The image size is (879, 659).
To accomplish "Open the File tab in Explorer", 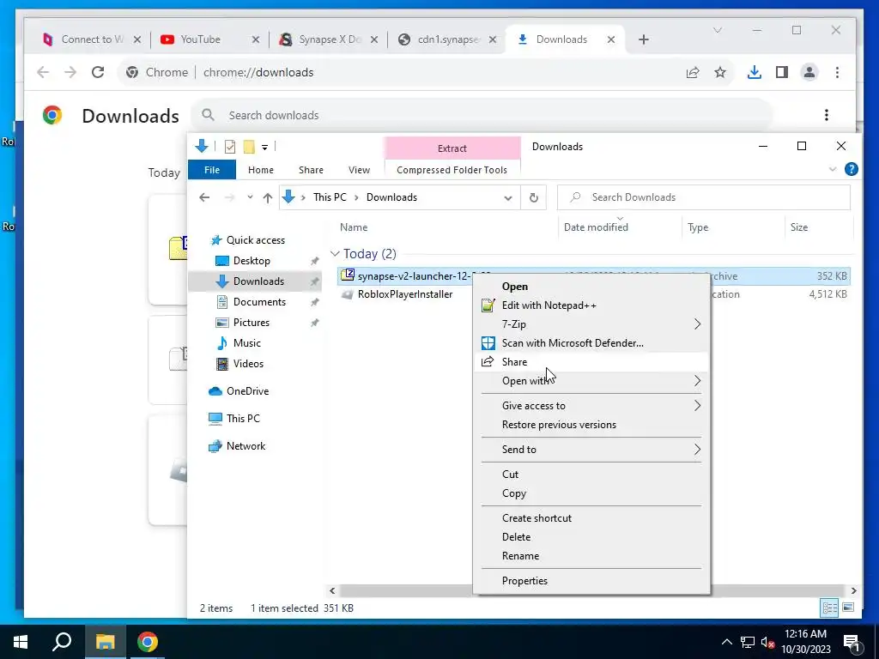I will pos(212,170).
